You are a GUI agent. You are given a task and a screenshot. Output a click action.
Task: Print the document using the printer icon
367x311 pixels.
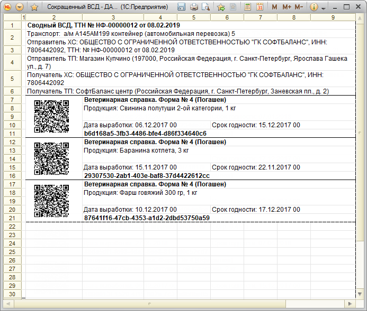tap(194, 7)
